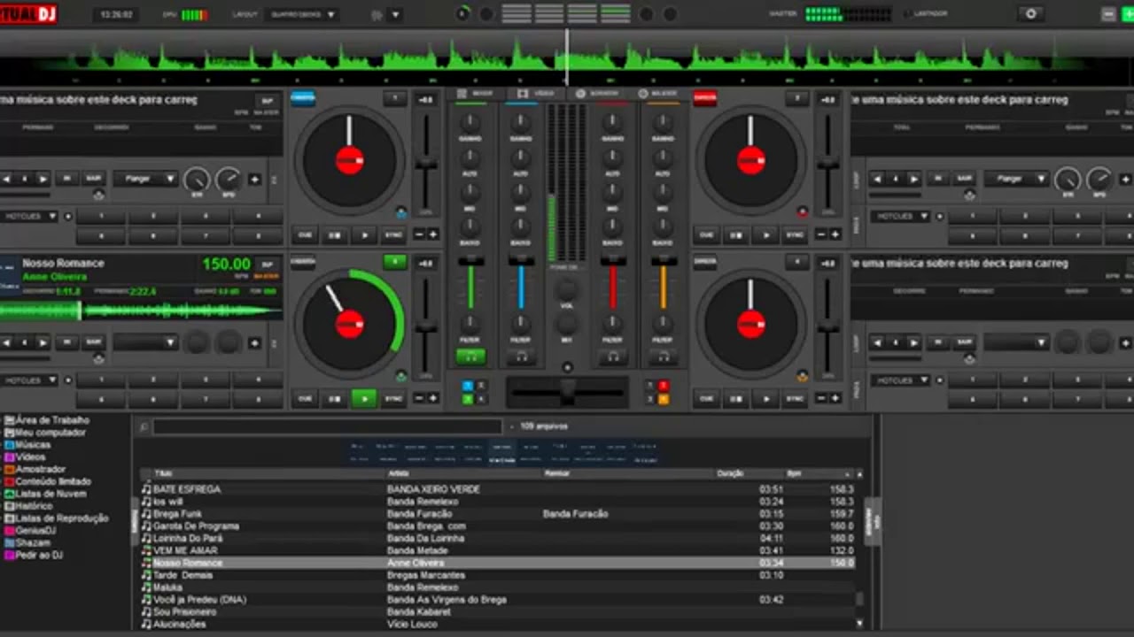The height and width of the screenshot is (637, 1134).
Task: Click the green channel volume fader
Action: (470, 262)
